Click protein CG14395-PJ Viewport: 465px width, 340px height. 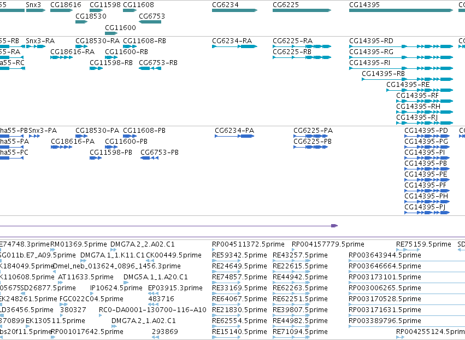tap(427, 213)
